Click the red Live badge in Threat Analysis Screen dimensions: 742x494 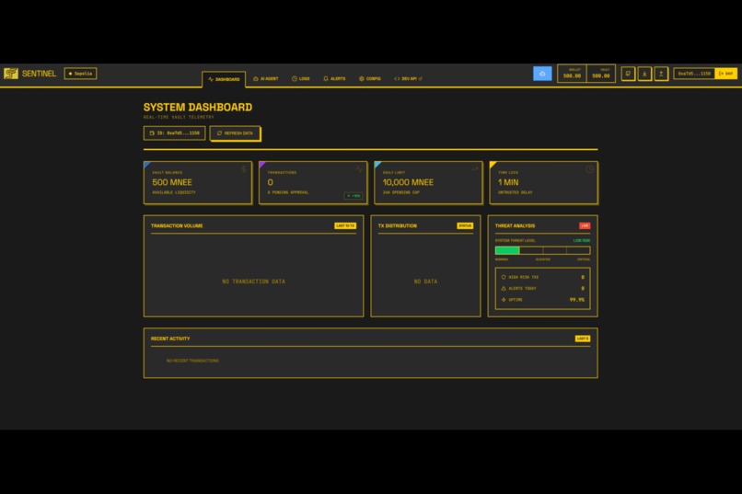coord(585,226)
